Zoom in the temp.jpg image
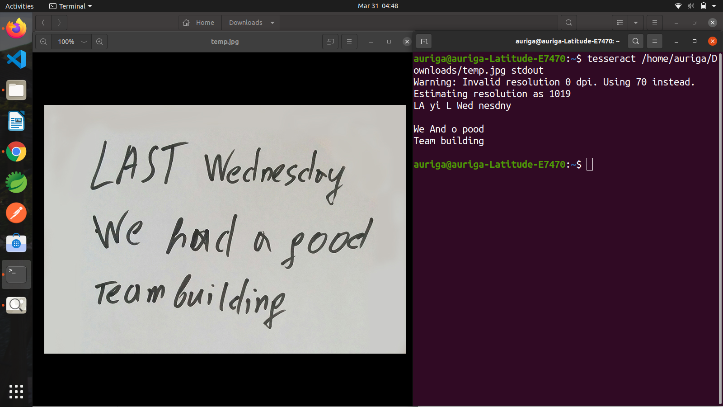Screen dimensions: 723x407 pyautogui.click(x=99, y=42)
